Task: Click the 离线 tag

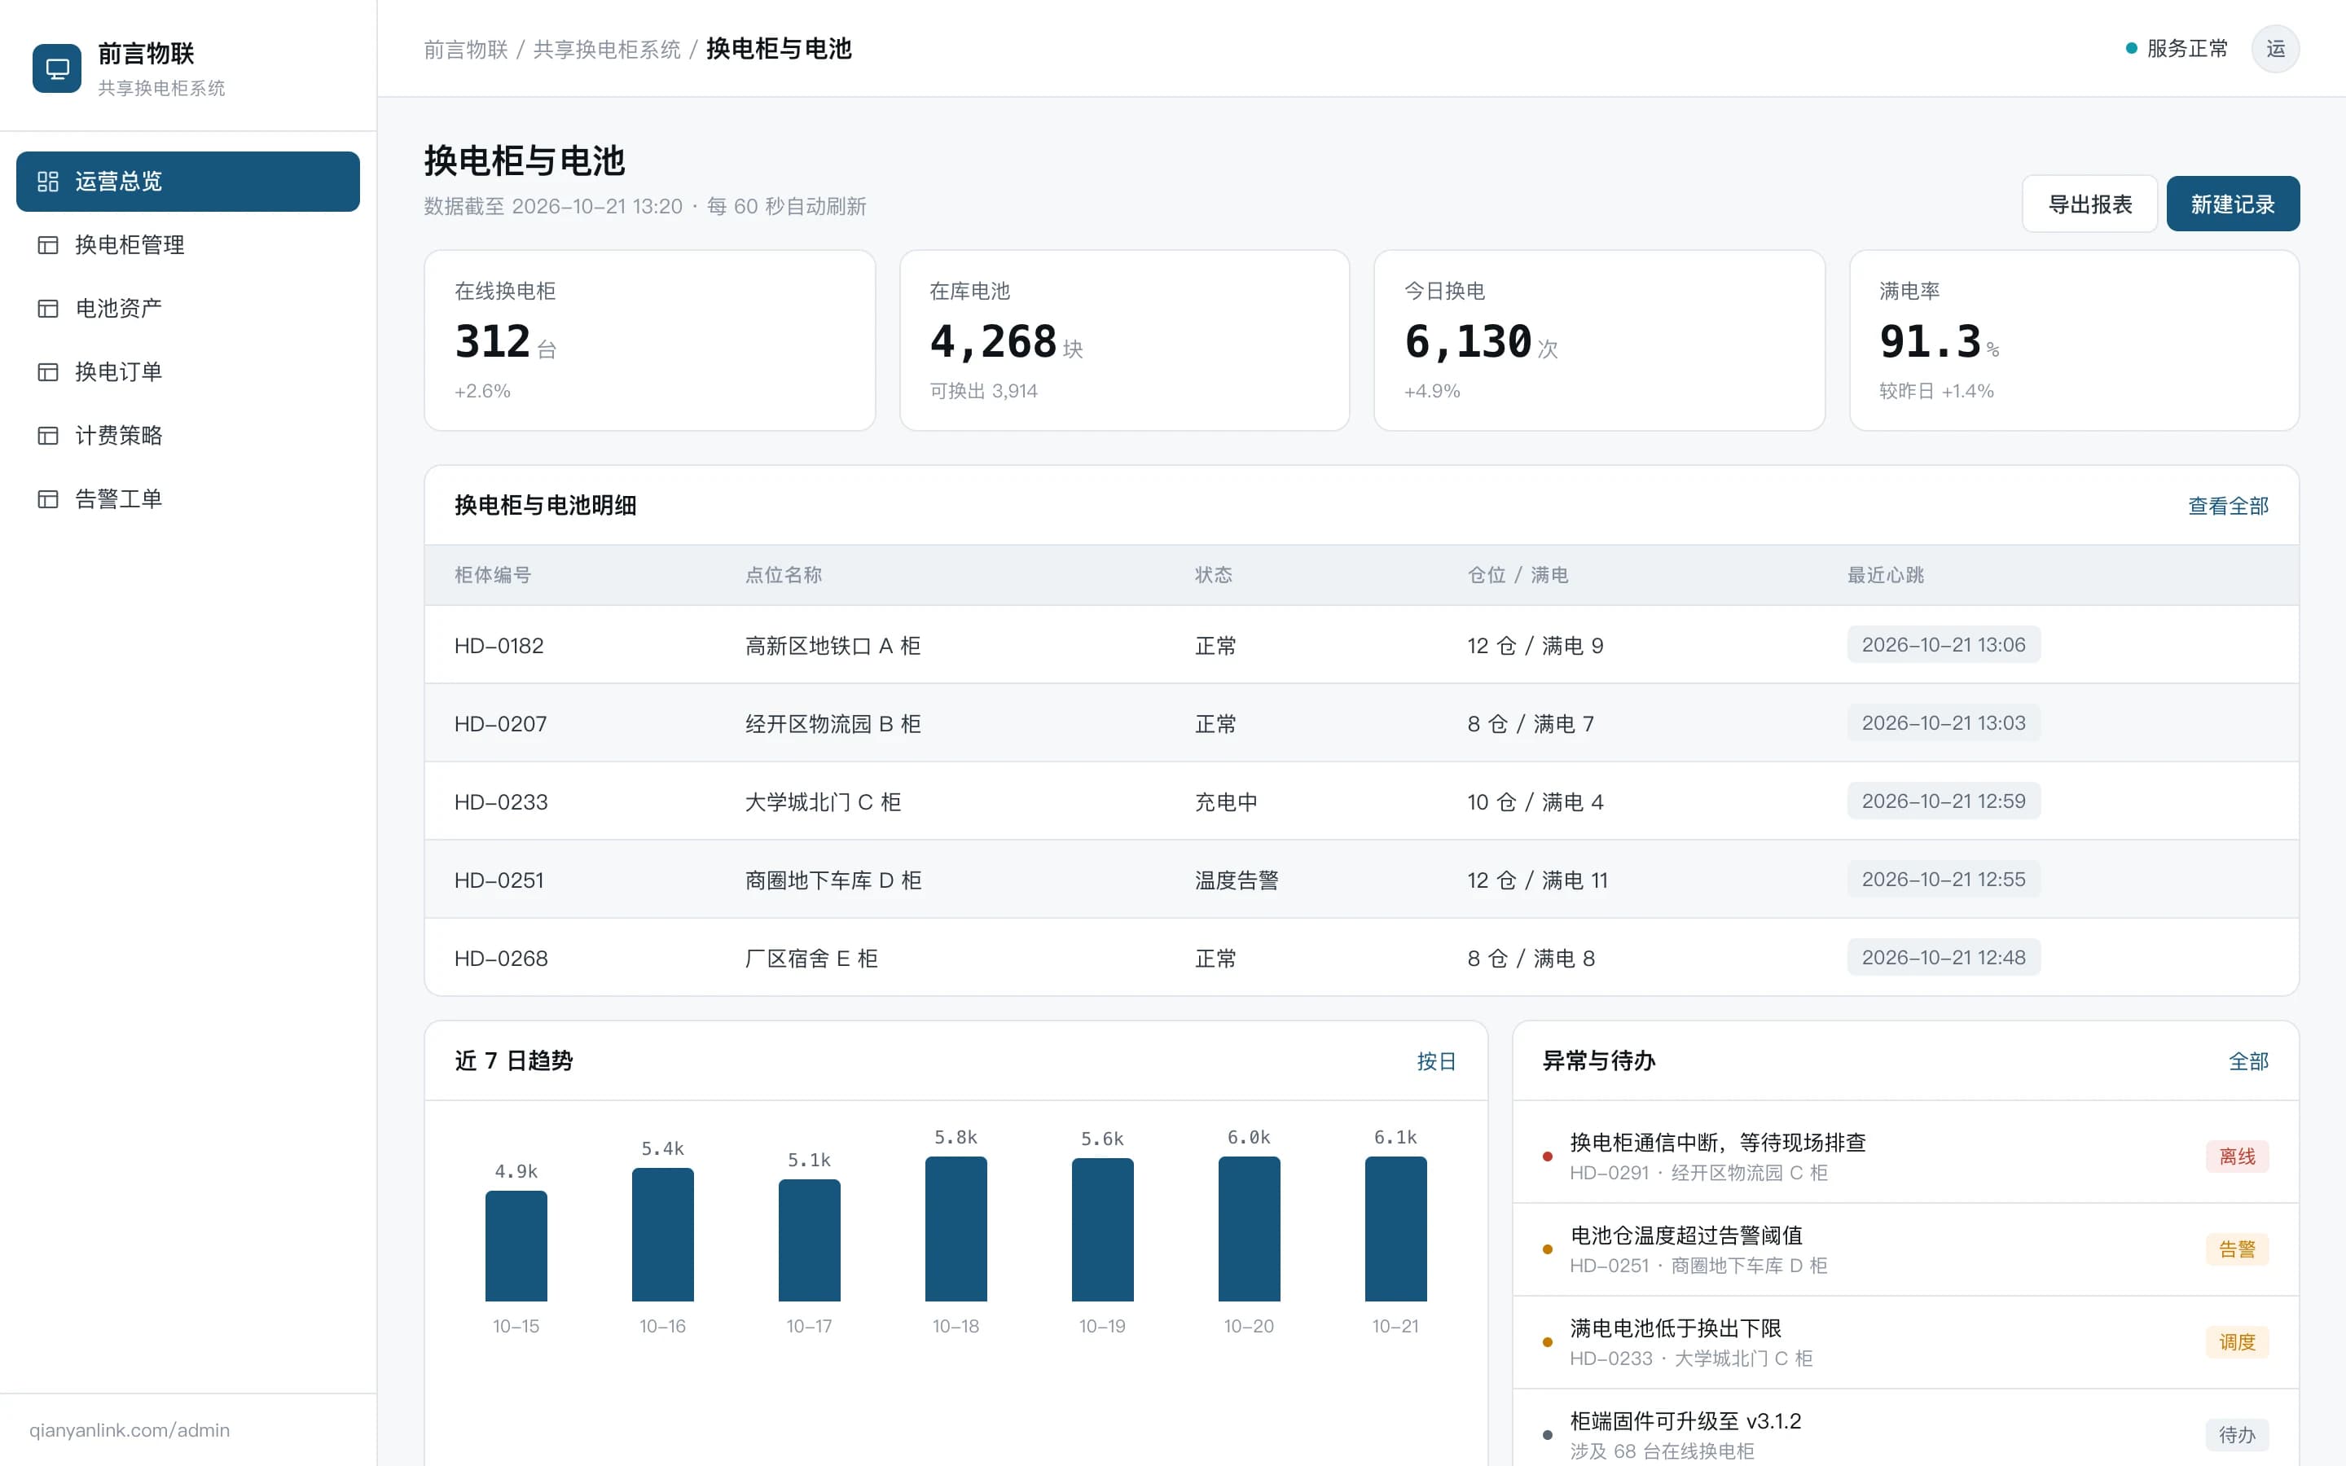Action: [2237, 1157]
